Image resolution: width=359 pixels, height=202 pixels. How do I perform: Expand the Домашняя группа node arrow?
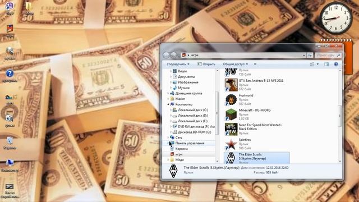pos(168,94)
